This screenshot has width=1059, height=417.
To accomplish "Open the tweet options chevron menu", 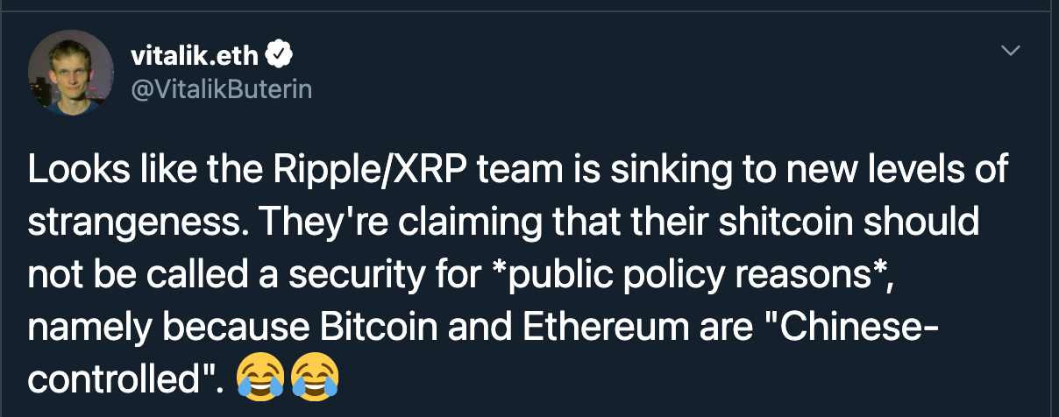I will pyautogui.click(x=1011, y=51).
